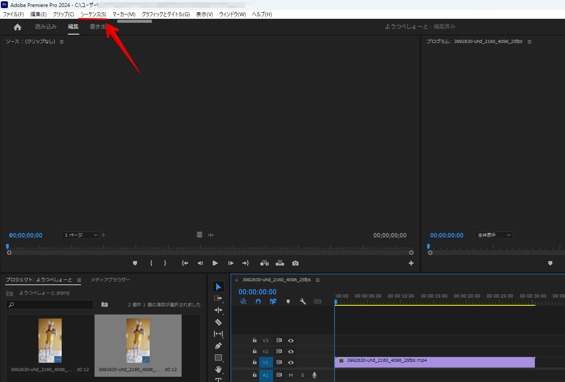
Task: Export a frame with the camera icon
Action: [295, 263]
